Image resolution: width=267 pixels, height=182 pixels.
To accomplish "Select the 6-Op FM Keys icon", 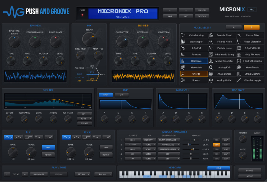I will click(x=239, y=54).
